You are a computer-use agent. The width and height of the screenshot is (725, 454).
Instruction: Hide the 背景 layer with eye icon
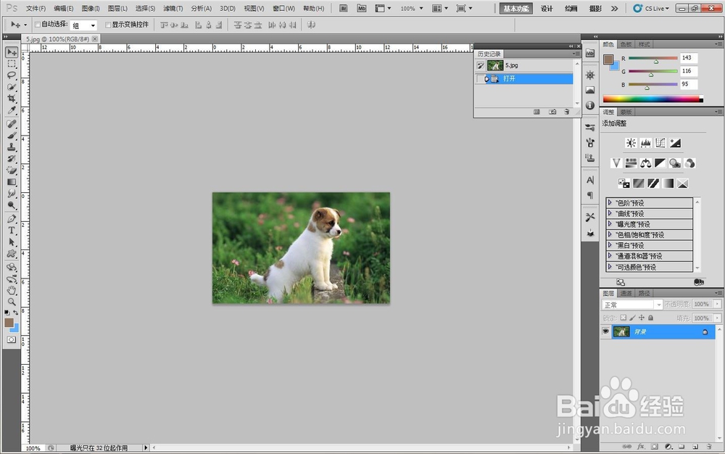pos(605,331)
